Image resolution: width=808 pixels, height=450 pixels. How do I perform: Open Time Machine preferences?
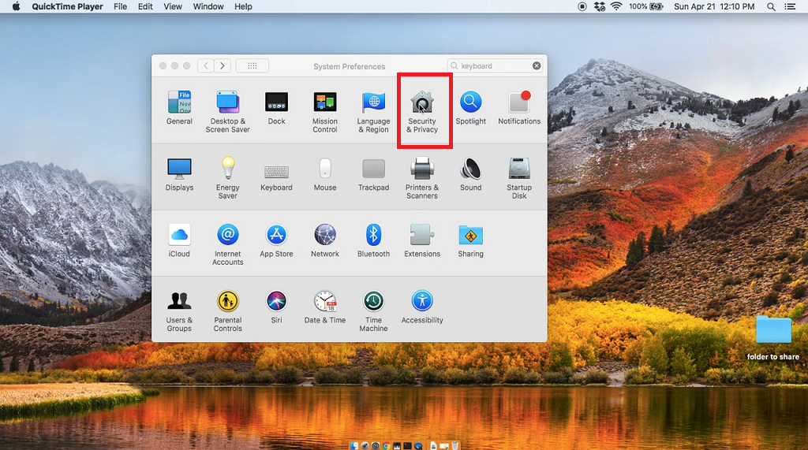(x=373, y=311)
